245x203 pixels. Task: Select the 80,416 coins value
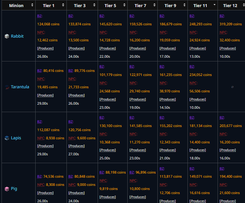pyautogui.click(x=53, y=71)
